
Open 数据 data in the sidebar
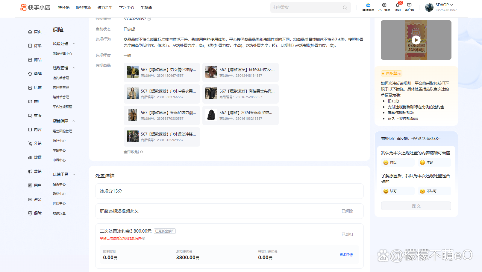click(35, 157)
